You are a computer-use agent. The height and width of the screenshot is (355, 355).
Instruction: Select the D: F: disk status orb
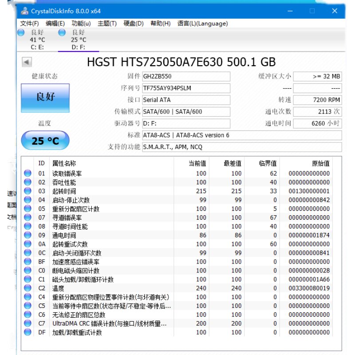point(62,32)
